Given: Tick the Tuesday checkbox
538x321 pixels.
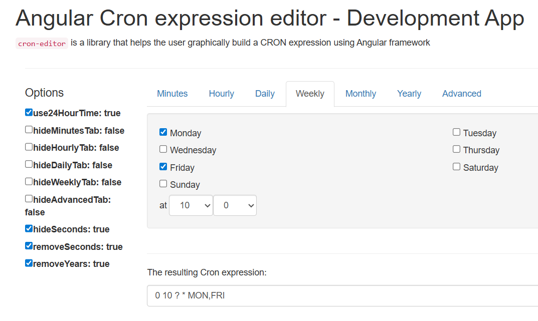Looking at the screenshot, I should pos(456,132).
